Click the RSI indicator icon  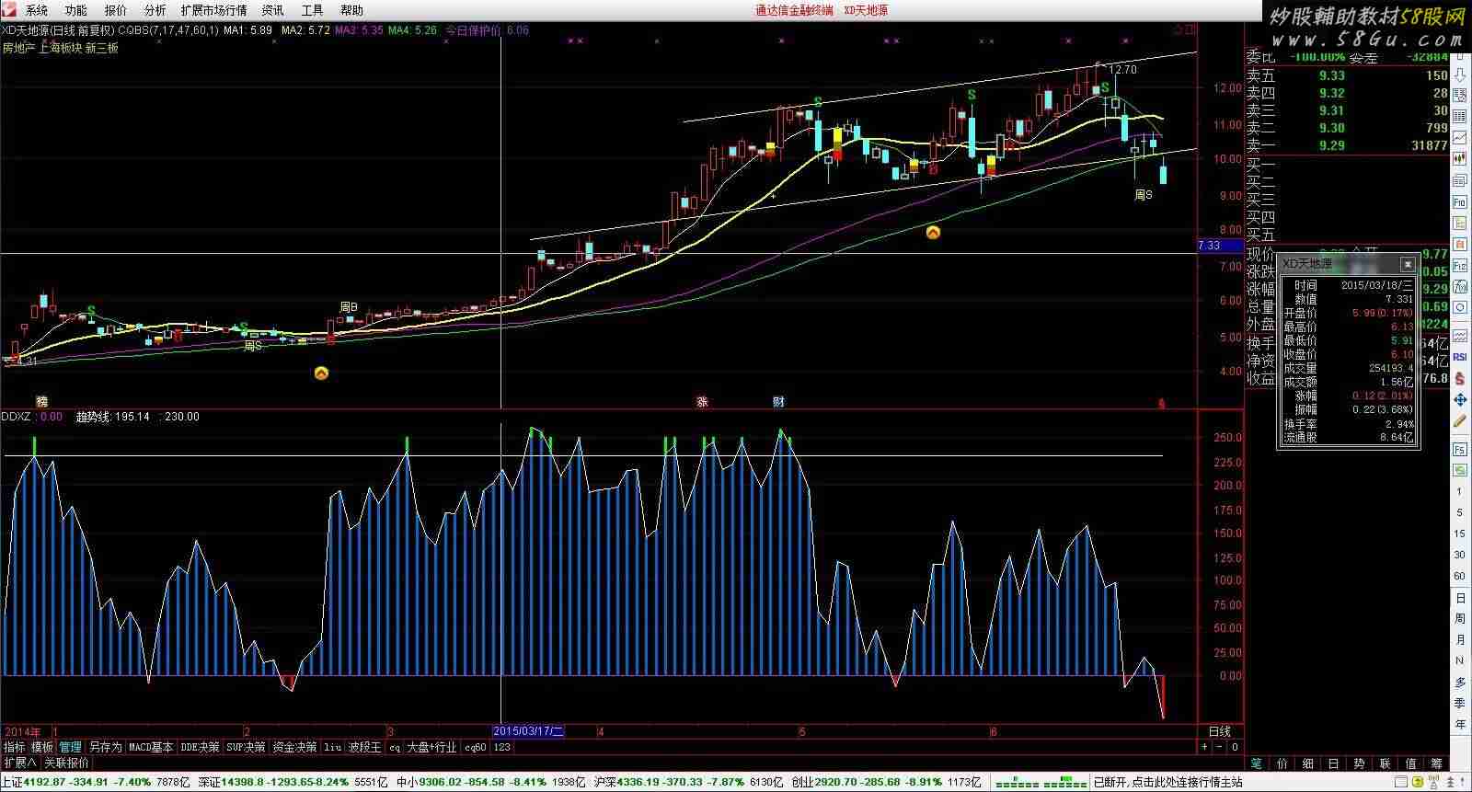pos(1459,357)
